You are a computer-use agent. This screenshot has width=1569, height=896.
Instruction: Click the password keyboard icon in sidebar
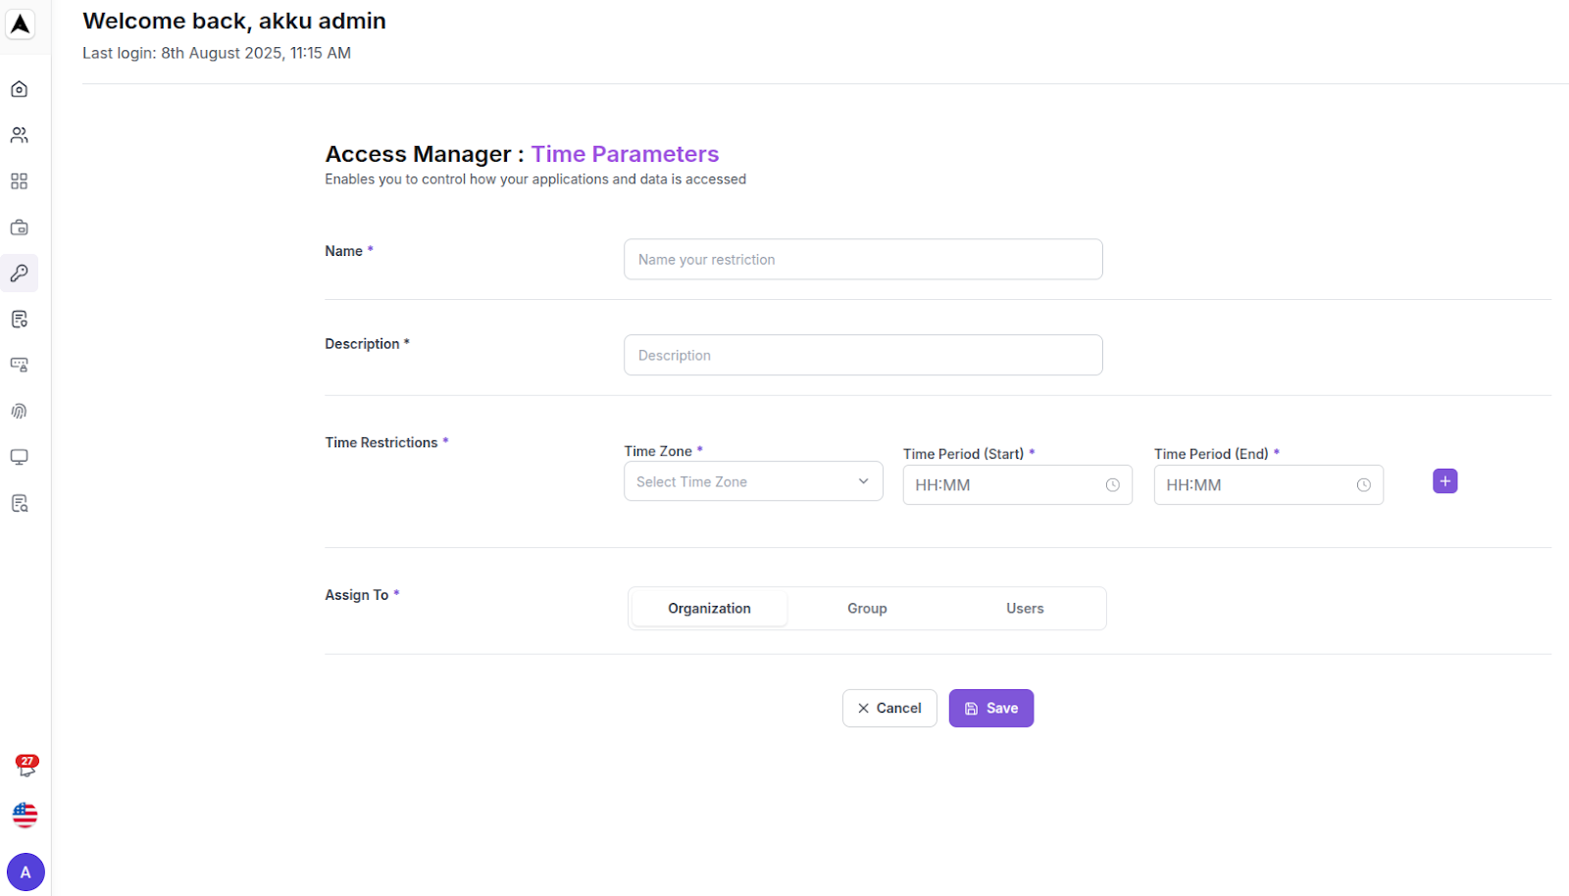coord(19,365)
